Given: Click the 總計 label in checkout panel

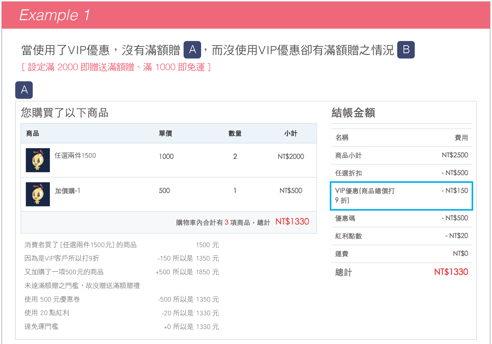Looking at the screenshot, I should (343, 272).
